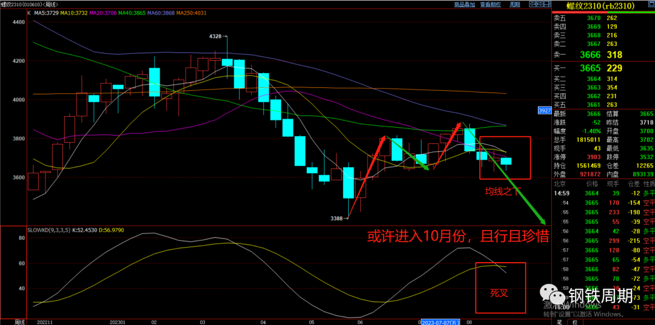Click the 昨结 3718 value
This screenshot has height=325, width=655.
click(647, 122)
